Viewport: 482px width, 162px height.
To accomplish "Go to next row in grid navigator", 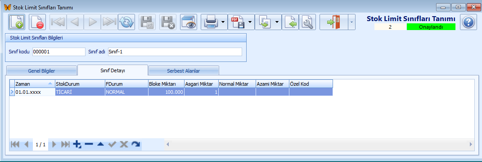I will click(x=54, y=144).
